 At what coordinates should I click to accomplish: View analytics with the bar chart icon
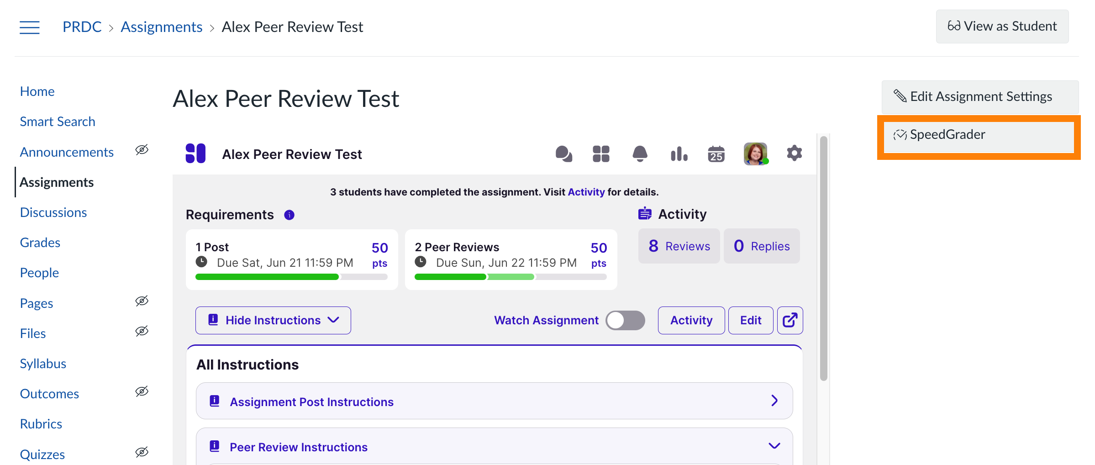(x=679, y=154)
